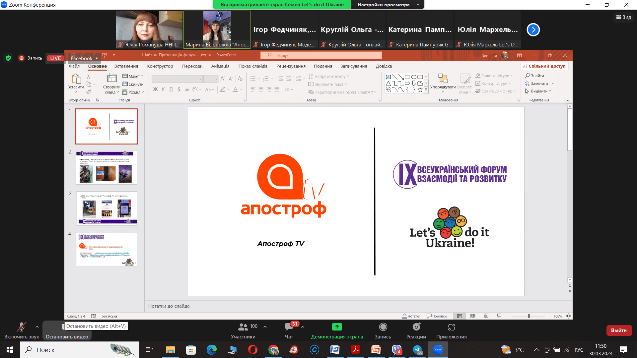Switch to Переходи ribbon tab
Image resolution: width=637 pixels, height=358 pixels.
(192, 66)
